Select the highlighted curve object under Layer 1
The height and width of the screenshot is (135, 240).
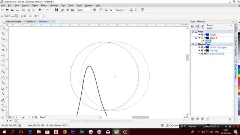tap(208, 41)
